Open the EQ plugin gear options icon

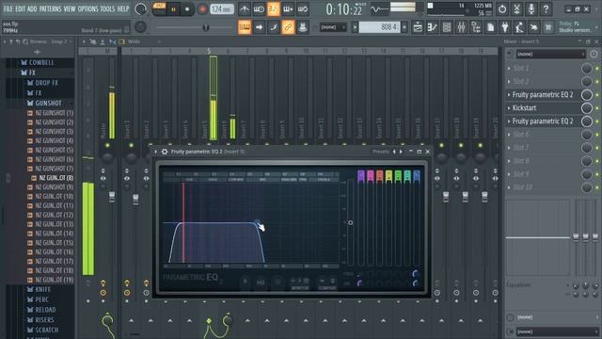165,152
